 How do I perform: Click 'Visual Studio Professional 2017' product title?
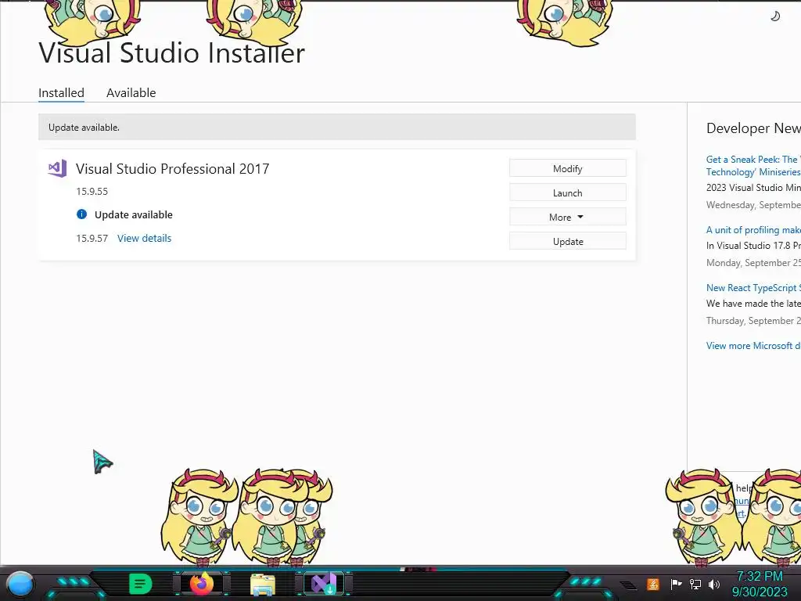pos(173,169)
